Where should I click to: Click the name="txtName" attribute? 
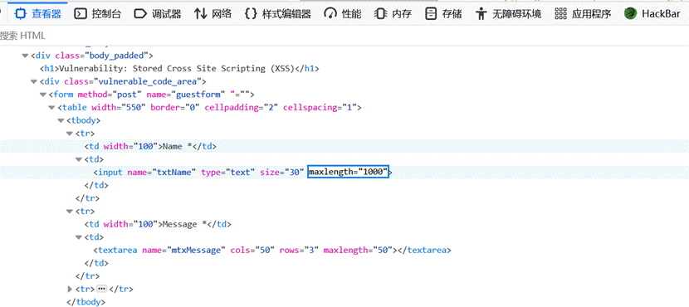pos(162,172)
